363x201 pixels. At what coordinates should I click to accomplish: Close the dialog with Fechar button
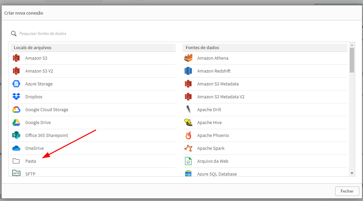[347, 191]
